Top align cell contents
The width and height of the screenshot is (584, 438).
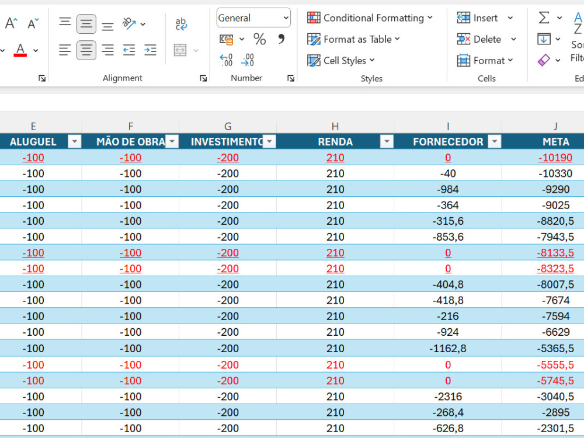pyautogui.click(x=65, y=23)
